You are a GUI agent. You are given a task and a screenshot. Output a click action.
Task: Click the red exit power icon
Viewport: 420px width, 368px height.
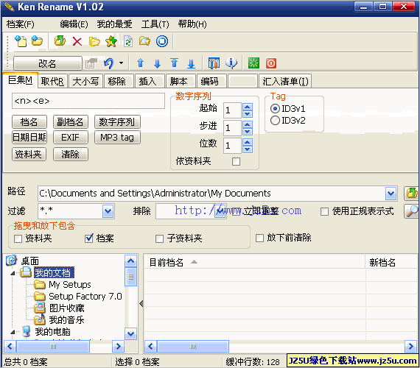[x=271, y=63]
